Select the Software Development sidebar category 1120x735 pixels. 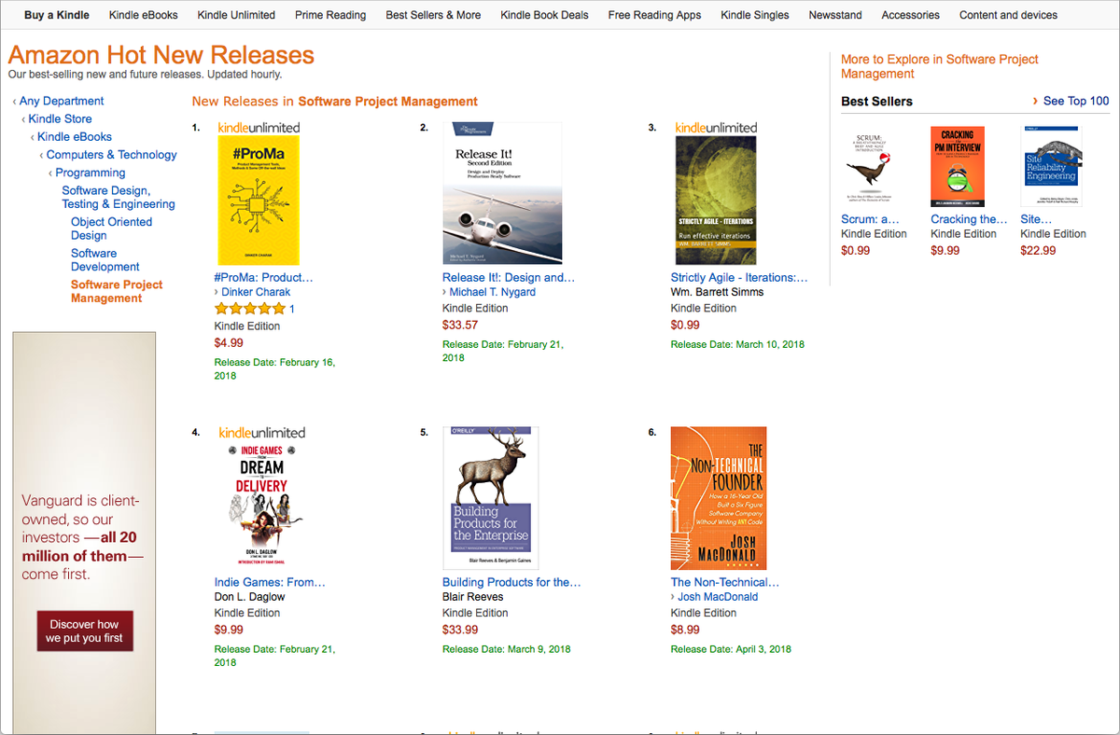104,259
